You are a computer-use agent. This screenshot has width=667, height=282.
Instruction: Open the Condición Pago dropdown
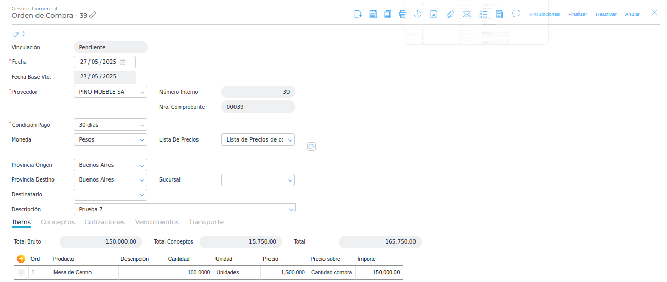pos(142,125)
